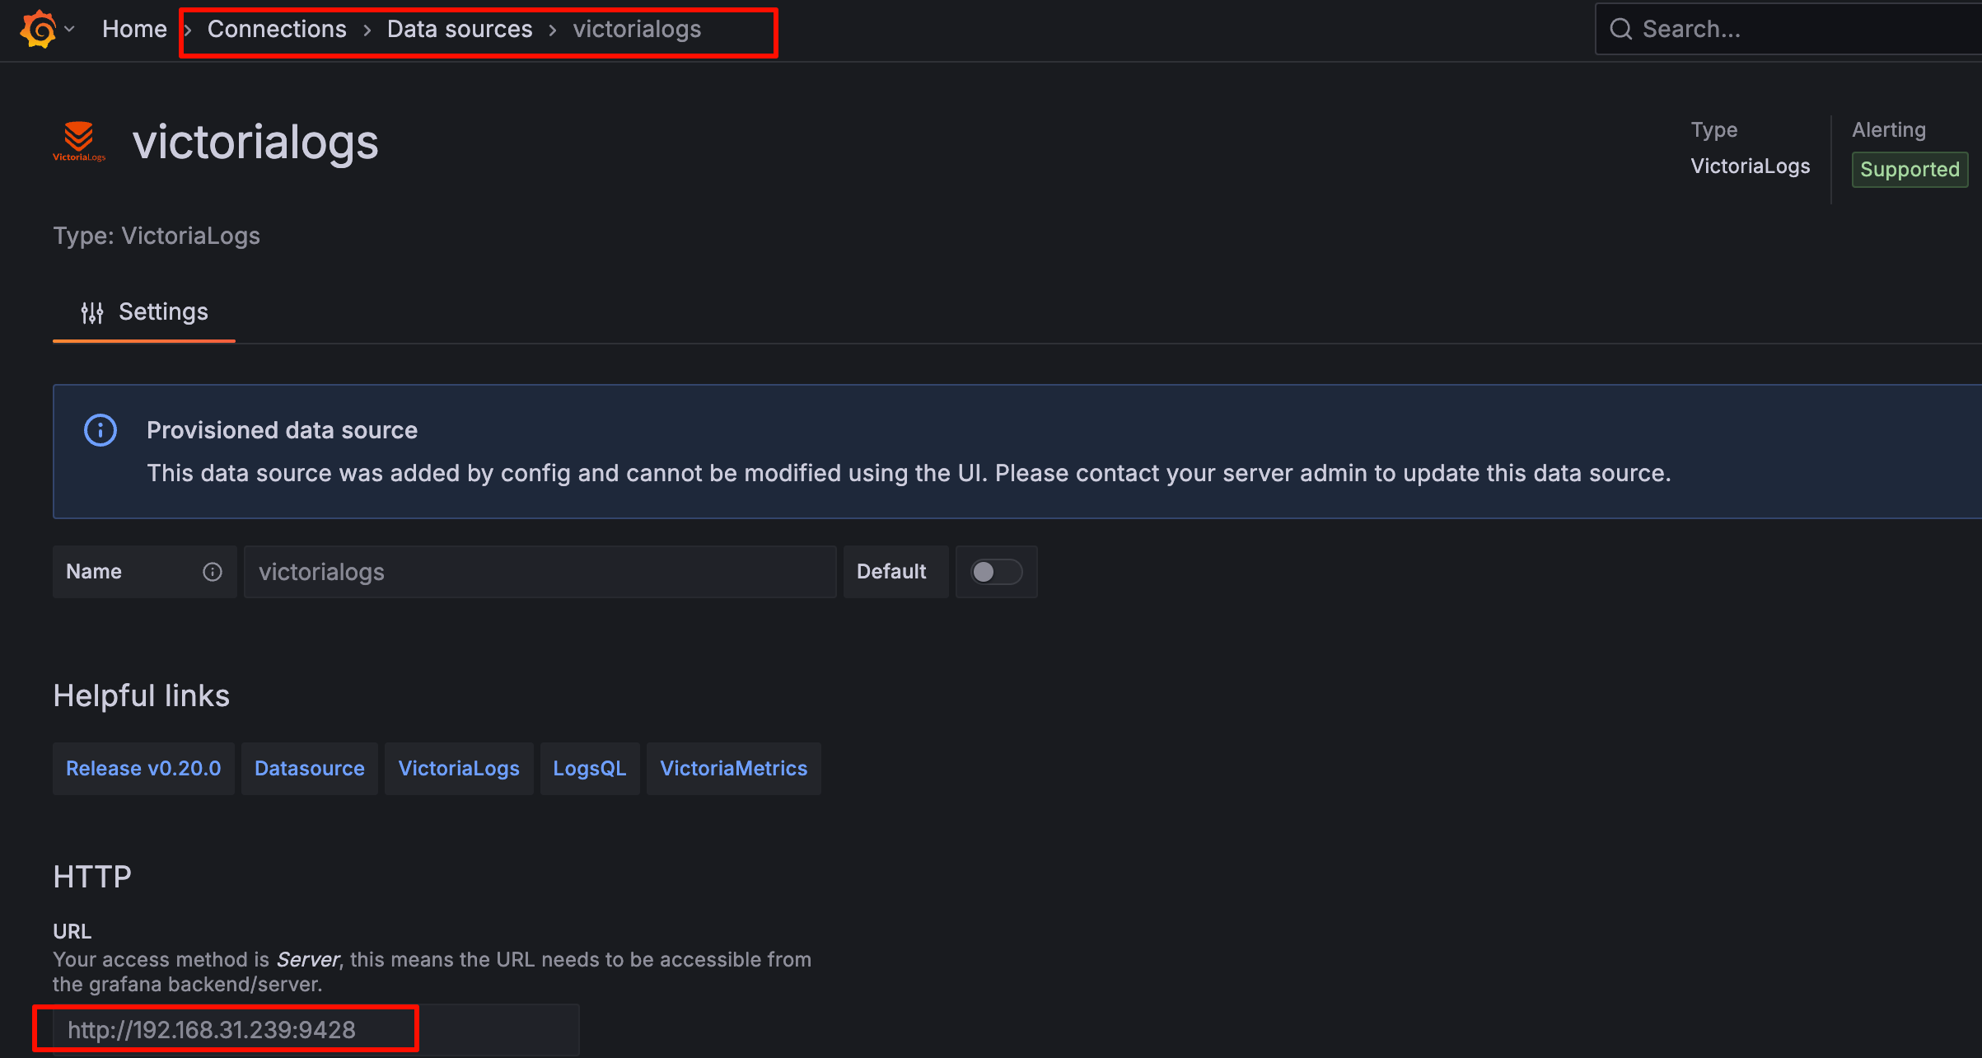Open the VictoriaLogs helpful link
This screenshot has height=1058, width=1982.
pos(459,768)
